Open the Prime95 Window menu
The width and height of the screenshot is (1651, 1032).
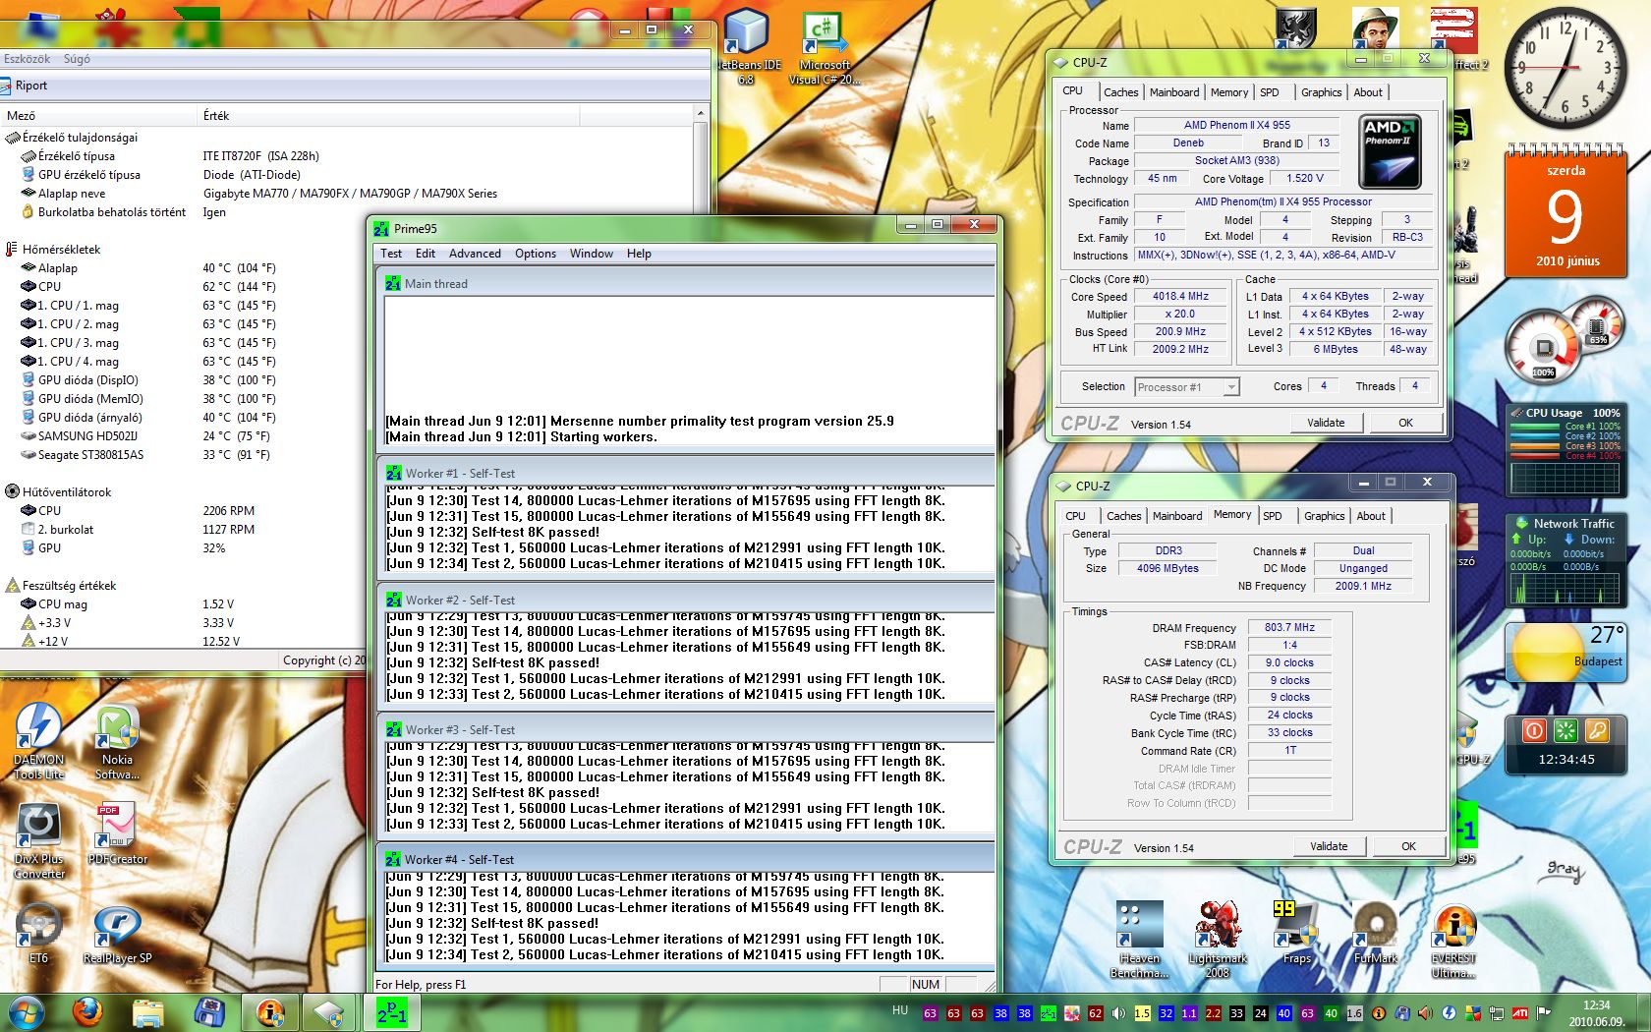(591, 254)
